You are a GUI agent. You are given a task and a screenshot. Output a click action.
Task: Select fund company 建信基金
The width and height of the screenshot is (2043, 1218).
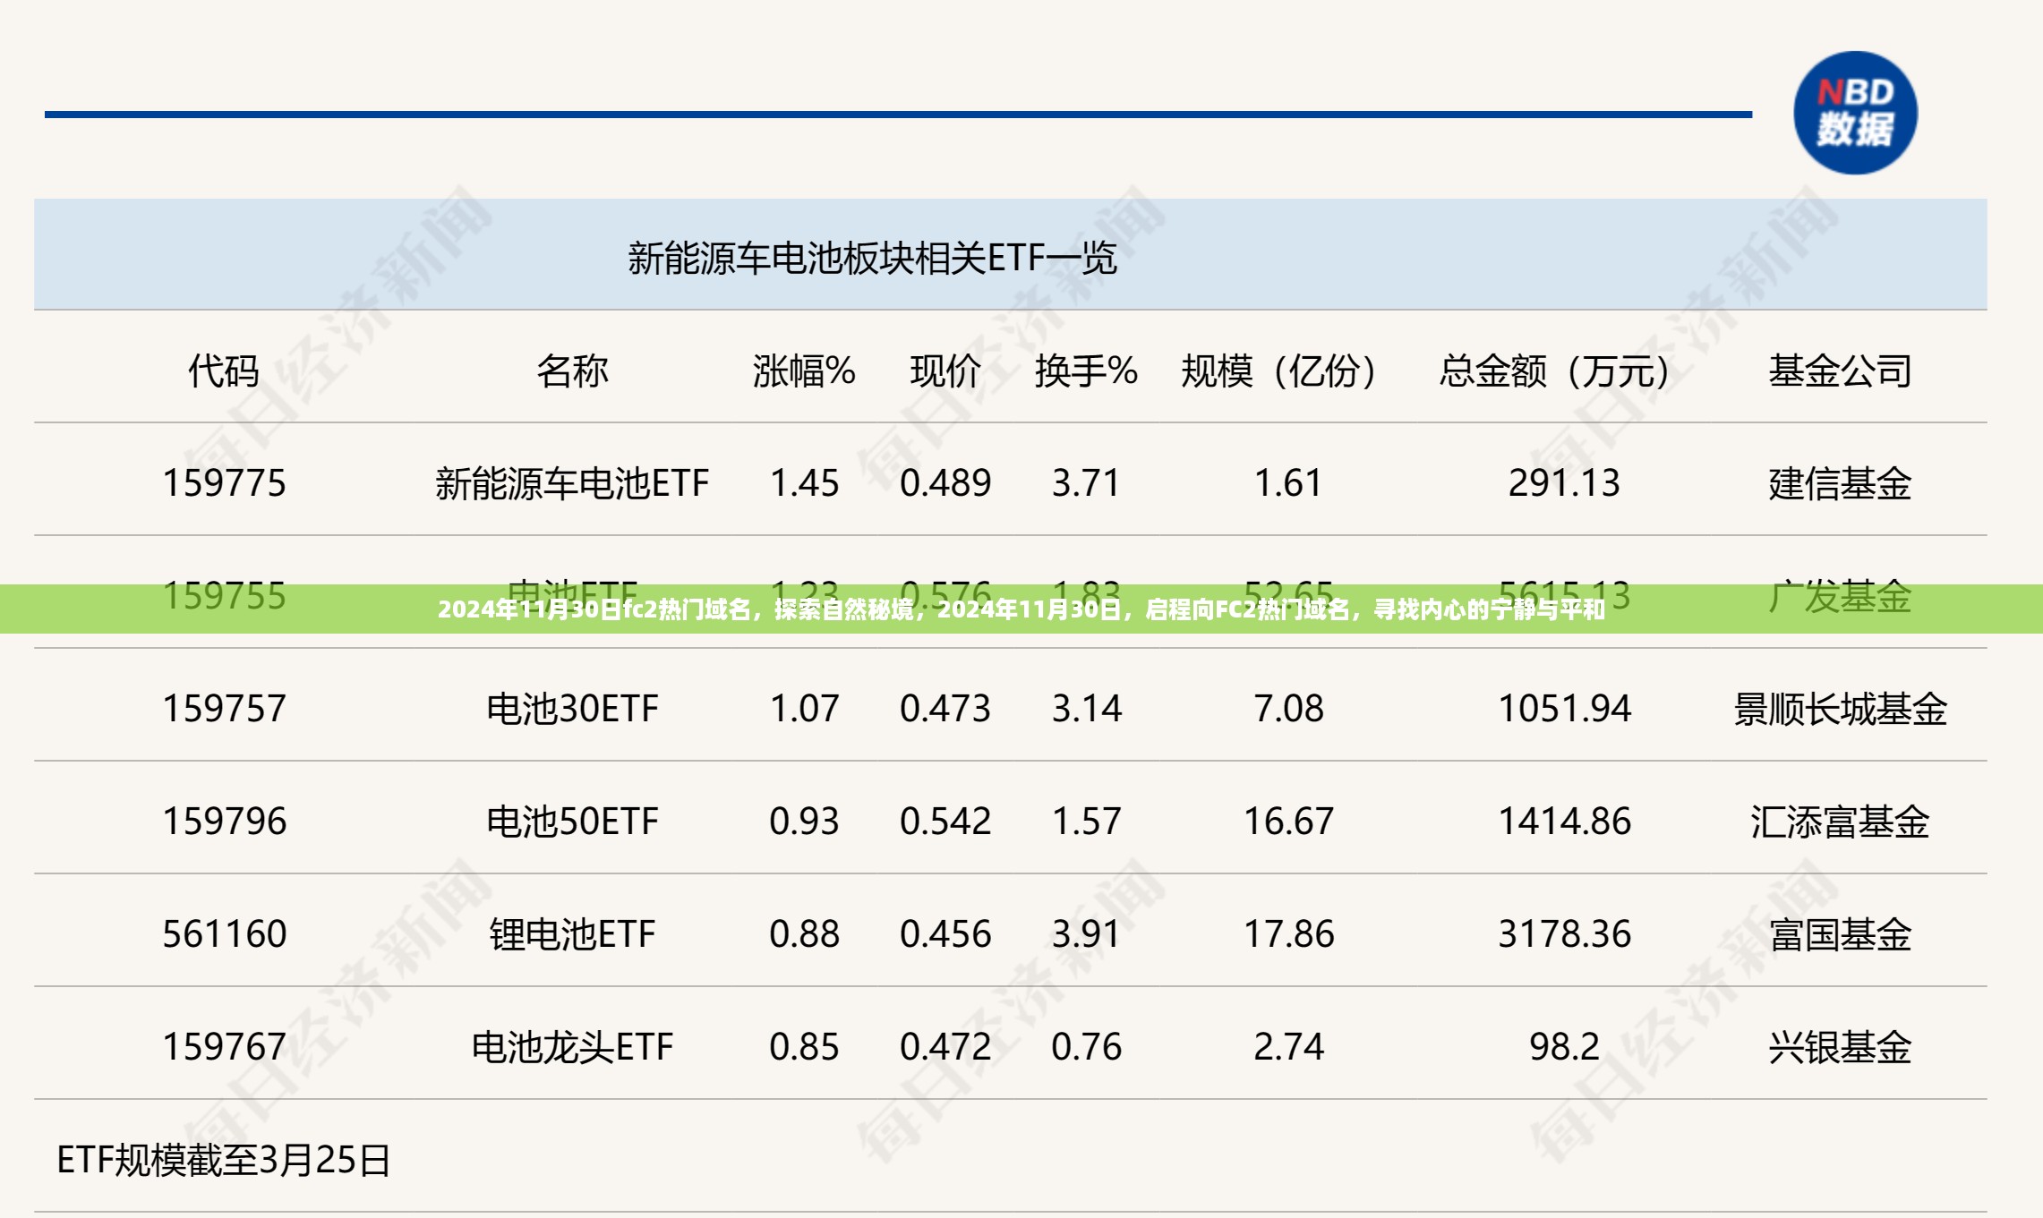tap(1840, 483)
